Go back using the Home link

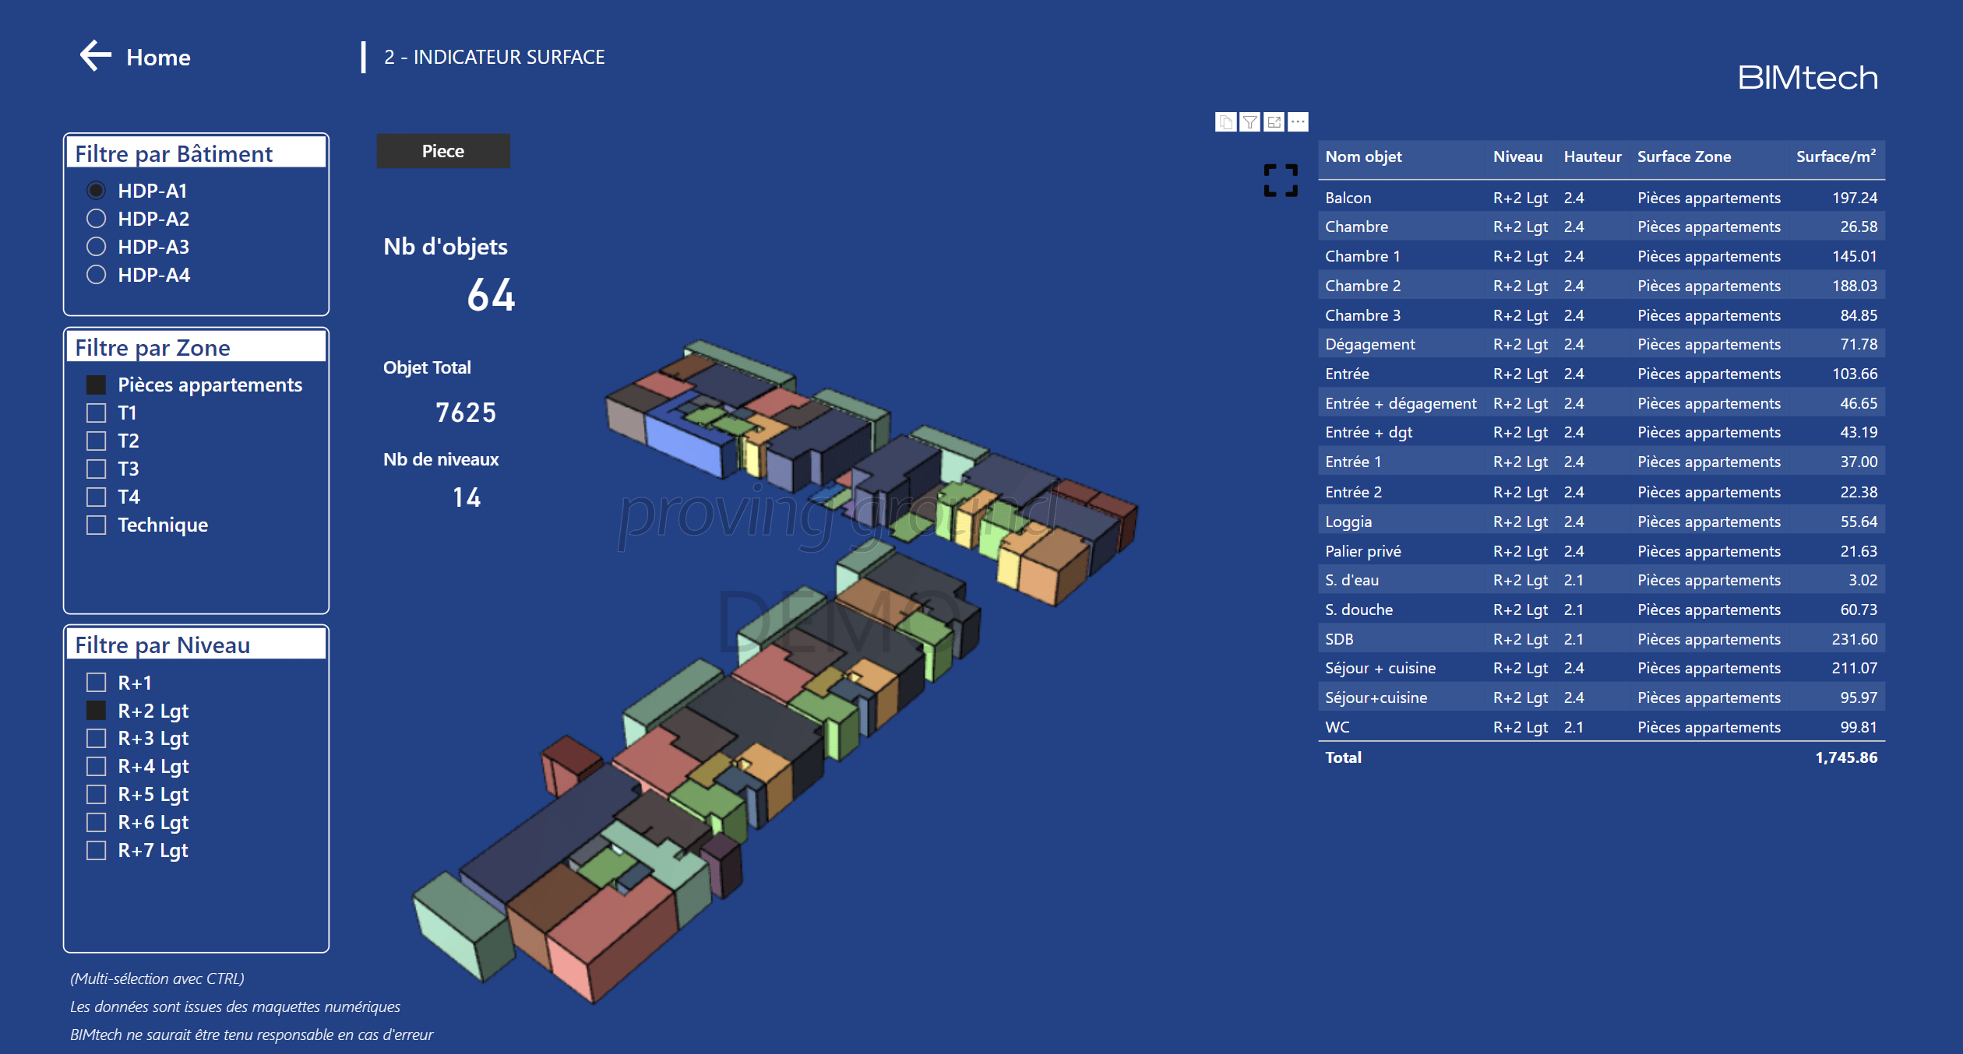pyautogui.click(x=158, y=57)
